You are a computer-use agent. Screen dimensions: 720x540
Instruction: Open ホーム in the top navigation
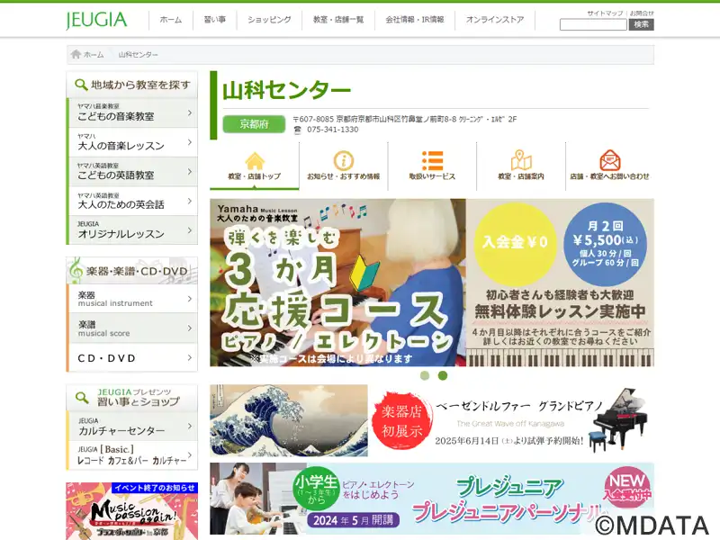pyautogui.click(x=171, y=20)
